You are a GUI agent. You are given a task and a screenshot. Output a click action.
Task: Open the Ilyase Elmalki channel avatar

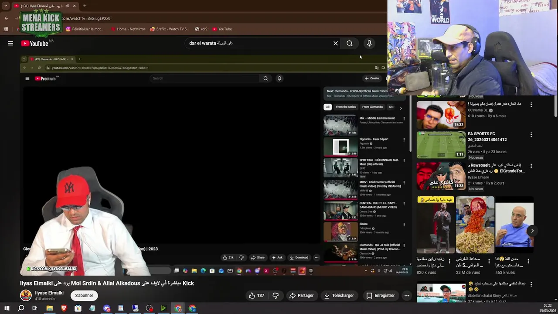tap(26, 295)
